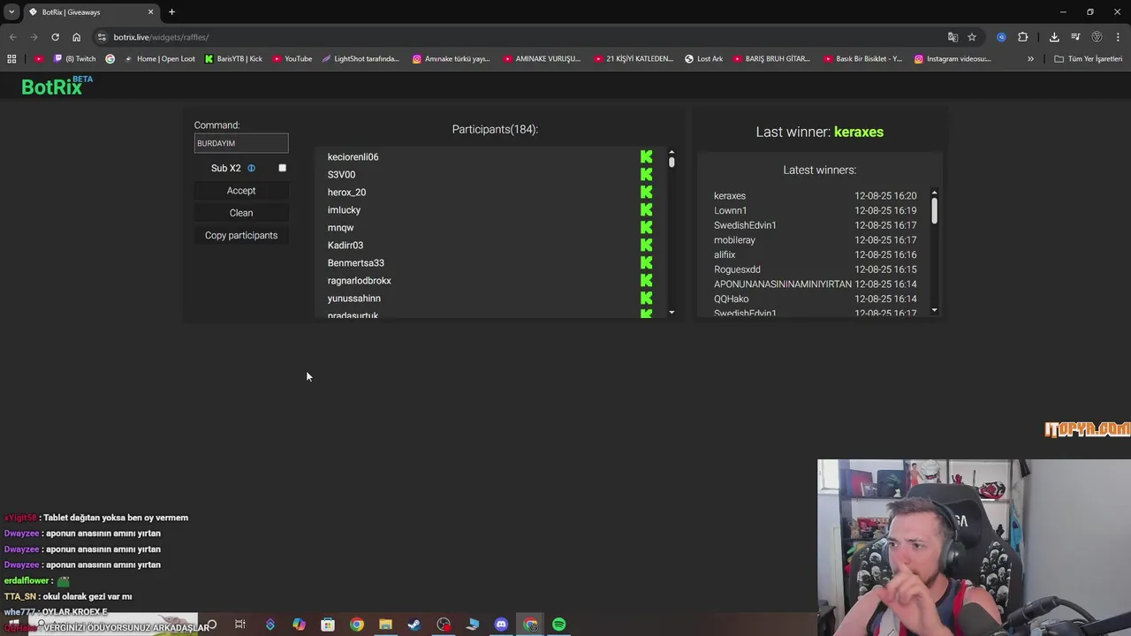Image resolution: width=1131 pixels, height=636 pixels.
Task: Click the browser reload icon
Action: (55, 37)
